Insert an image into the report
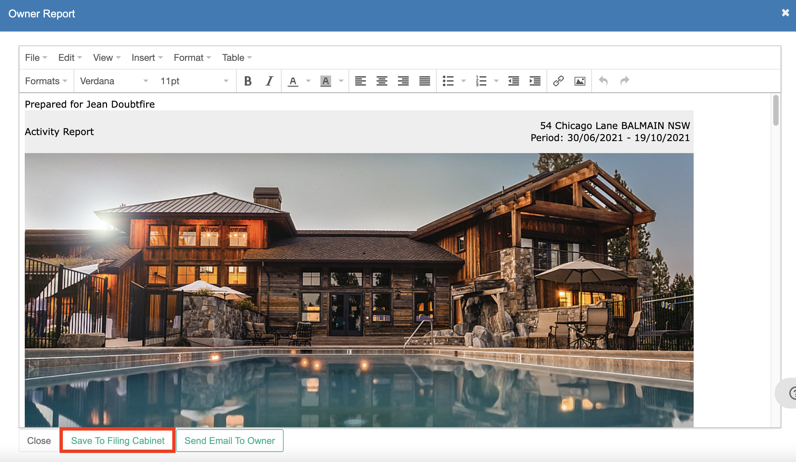 580,81
